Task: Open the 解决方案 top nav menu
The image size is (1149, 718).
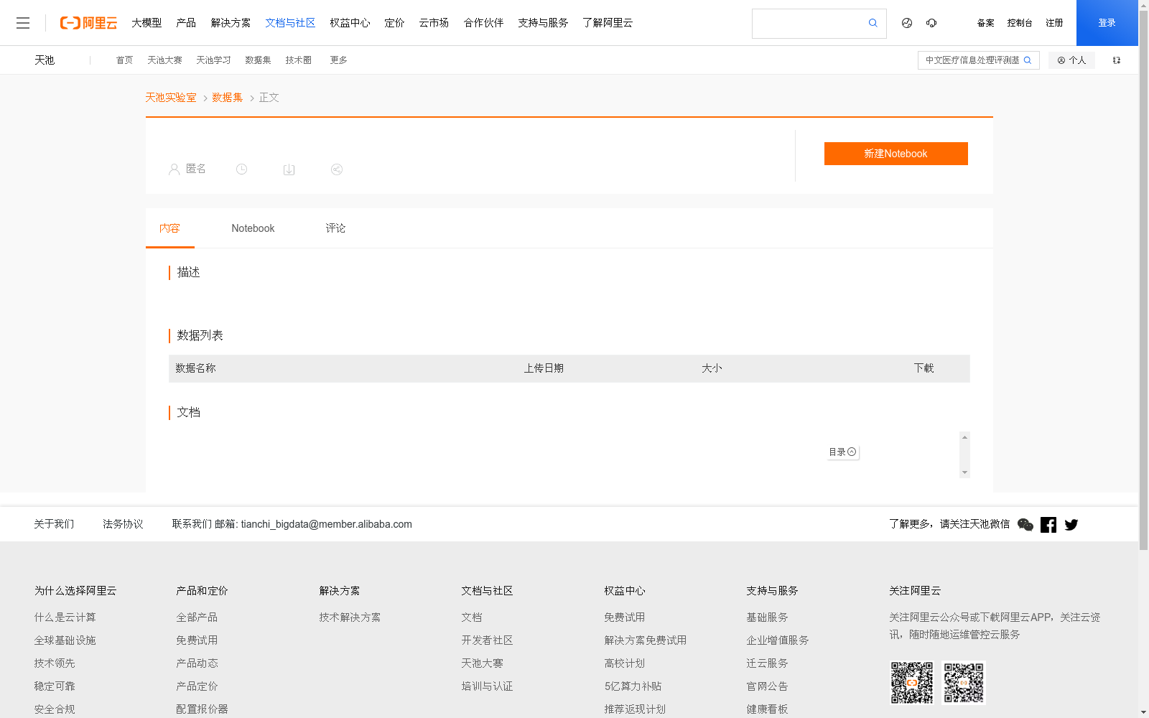Action: (x=231, y=23)
